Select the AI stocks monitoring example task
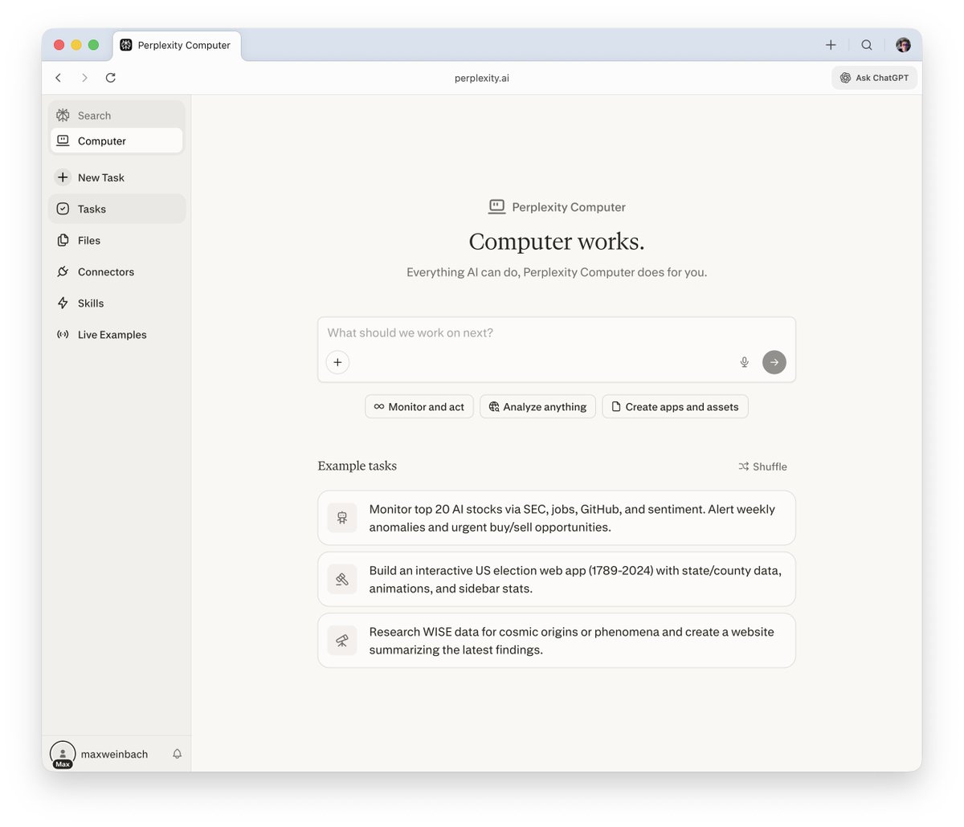964x827 pixels. 557,518
